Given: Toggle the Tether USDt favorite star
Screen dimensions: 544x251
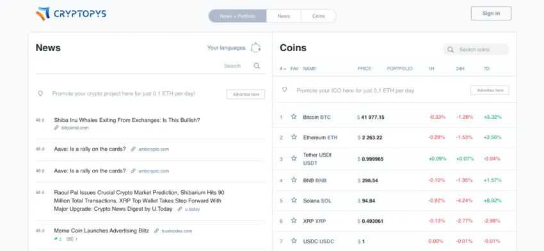Looking at the screenshot, I should click(294, 158).
